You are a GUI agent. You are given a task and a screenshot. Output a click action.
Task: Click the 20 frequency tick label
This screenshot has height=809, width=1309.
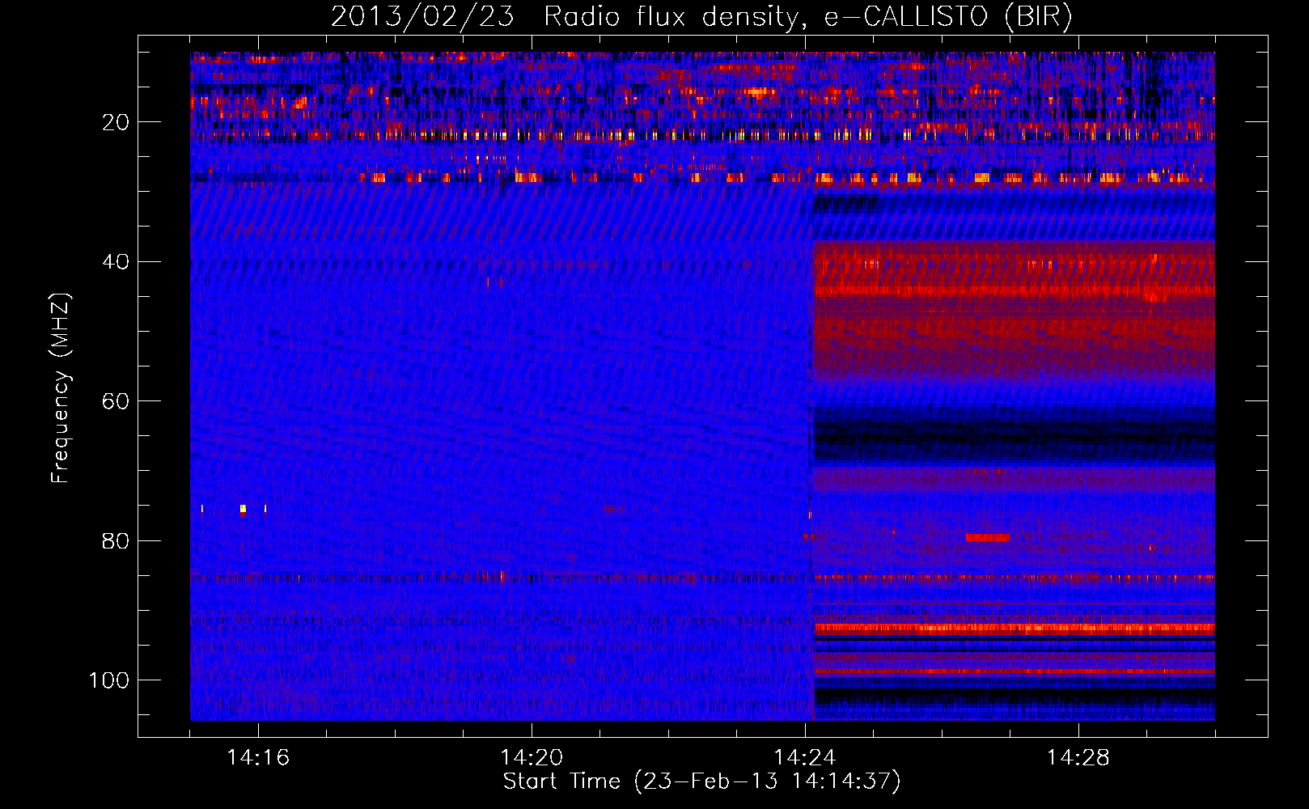point(116,122)
